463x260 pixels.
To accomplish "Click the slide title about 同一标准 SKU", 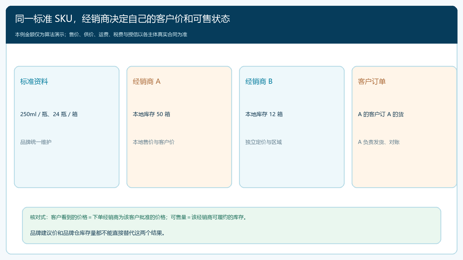I will coord(122,19).
